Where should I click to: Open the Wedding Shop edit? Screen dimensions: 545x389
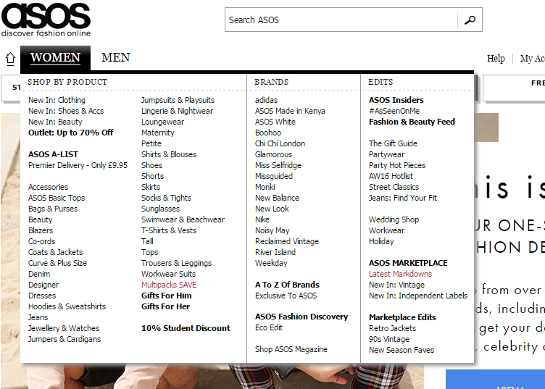tap(394, 219)
